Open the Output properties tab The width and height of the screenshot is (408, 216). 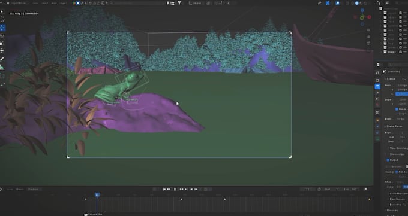[x=377, y=86]
